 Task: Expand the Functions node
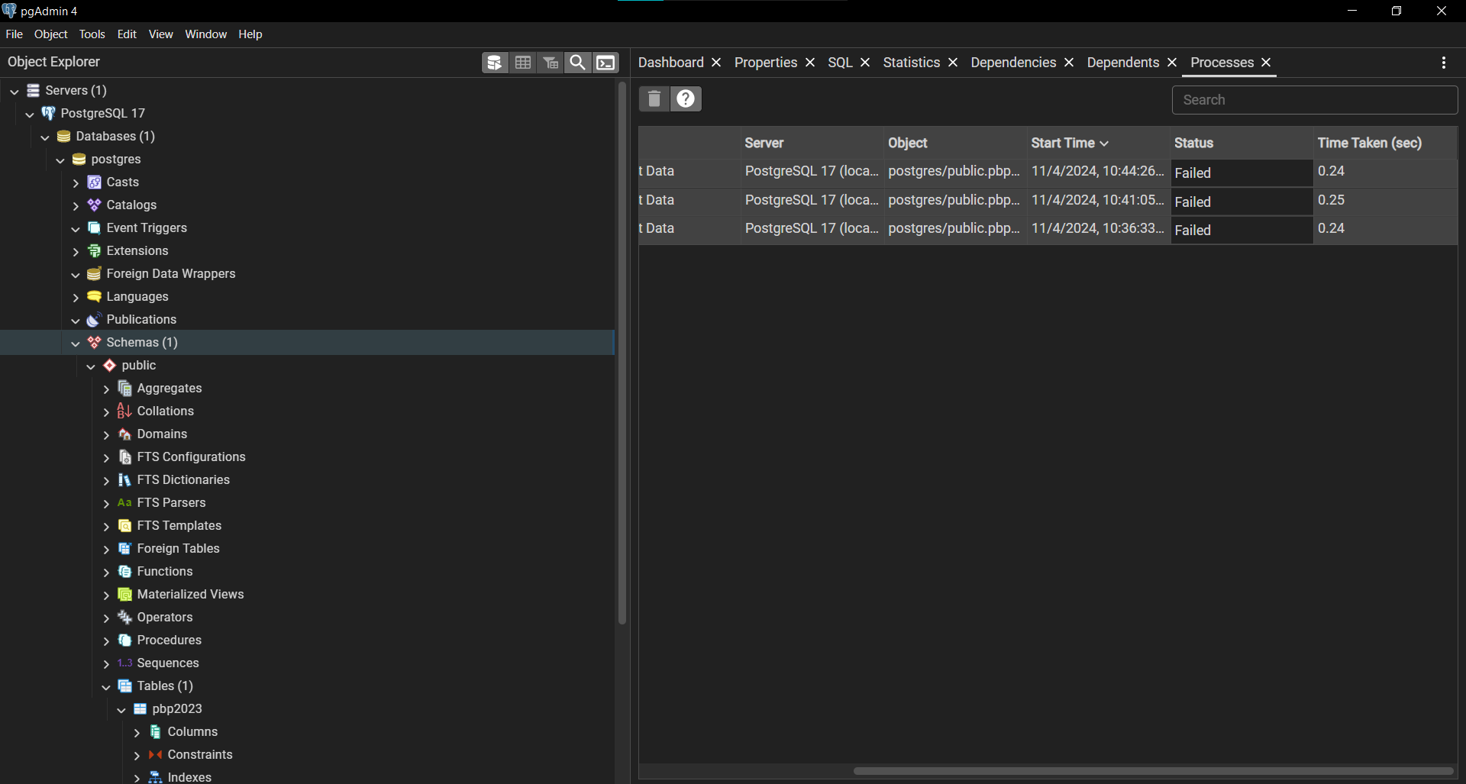pyautogui.click(x=106, y=571)
